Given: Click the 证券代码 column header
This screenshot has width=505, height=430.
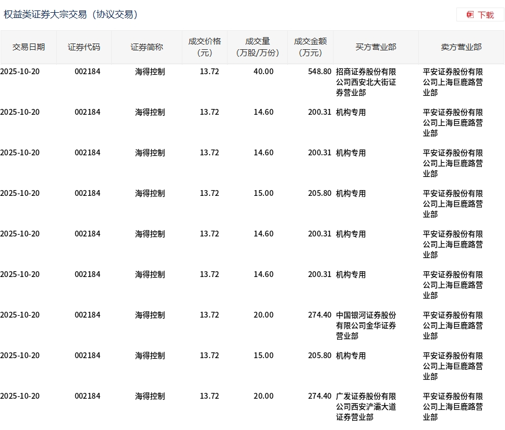Looking at the screenshot, I should click(84, 47).
